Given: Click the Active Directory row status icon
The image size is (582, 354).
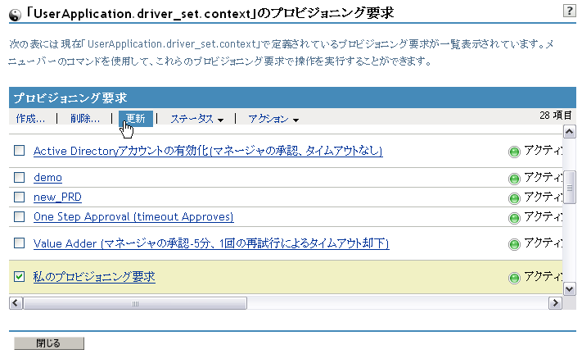Looking at the screenshot, I should pos(514,152).
